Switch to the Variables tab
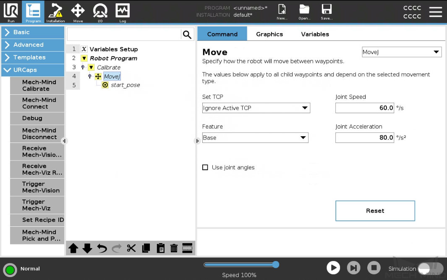Viewport: 447px width, 280px height. (x=315, y=34)
